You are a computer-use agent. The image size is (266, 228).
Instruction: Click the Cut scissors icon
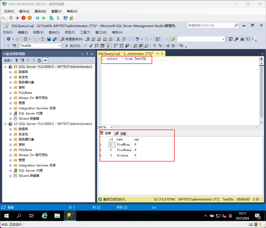118,39
